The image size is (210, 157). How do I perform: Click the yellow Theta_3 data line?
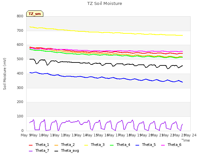tap(106, 32)
